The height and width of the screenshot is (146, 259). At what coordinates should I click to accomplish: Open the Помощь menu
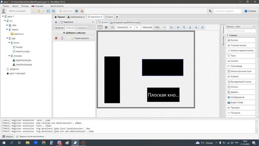coord(25,6)
